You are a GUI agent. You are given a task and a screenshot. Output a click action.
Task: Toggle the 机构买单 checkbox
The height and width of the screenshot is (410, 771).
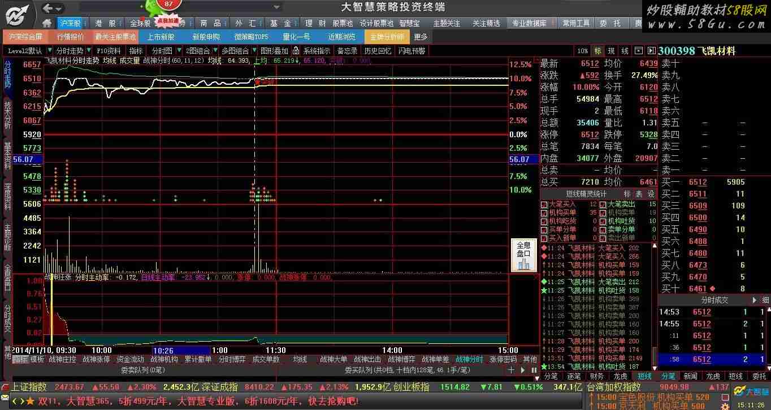click(544, 213)
